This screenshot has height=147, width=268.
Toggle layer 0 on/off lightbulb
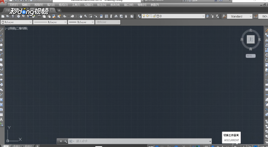pos(144,16)
